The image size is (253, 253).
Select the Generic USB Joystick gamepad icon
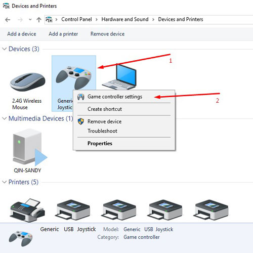74,77
